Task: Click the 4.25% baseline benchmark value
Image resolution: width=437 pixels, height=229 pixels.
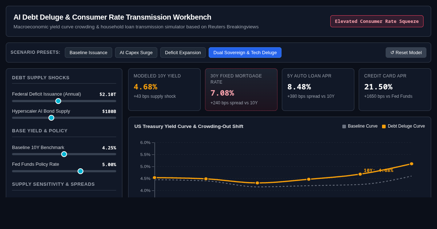Action: (x=109, y=148)
